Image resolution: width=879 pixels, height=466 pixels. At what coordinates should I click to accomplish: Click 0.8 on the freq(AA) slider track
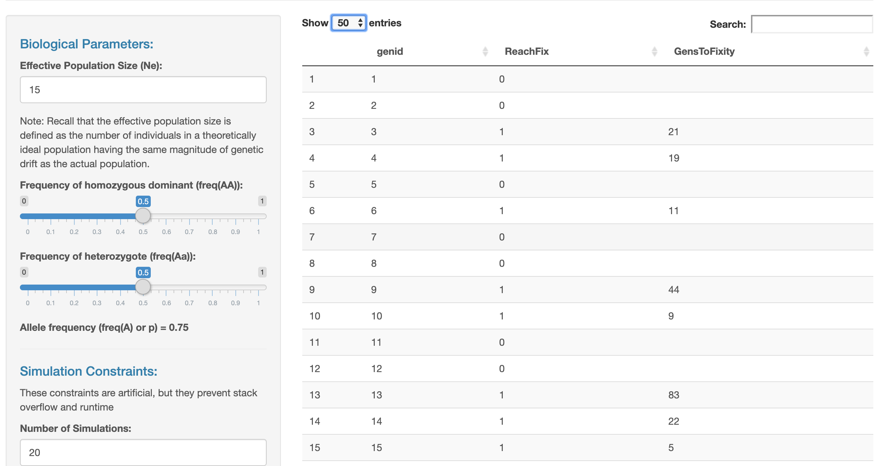click(212, 216)
